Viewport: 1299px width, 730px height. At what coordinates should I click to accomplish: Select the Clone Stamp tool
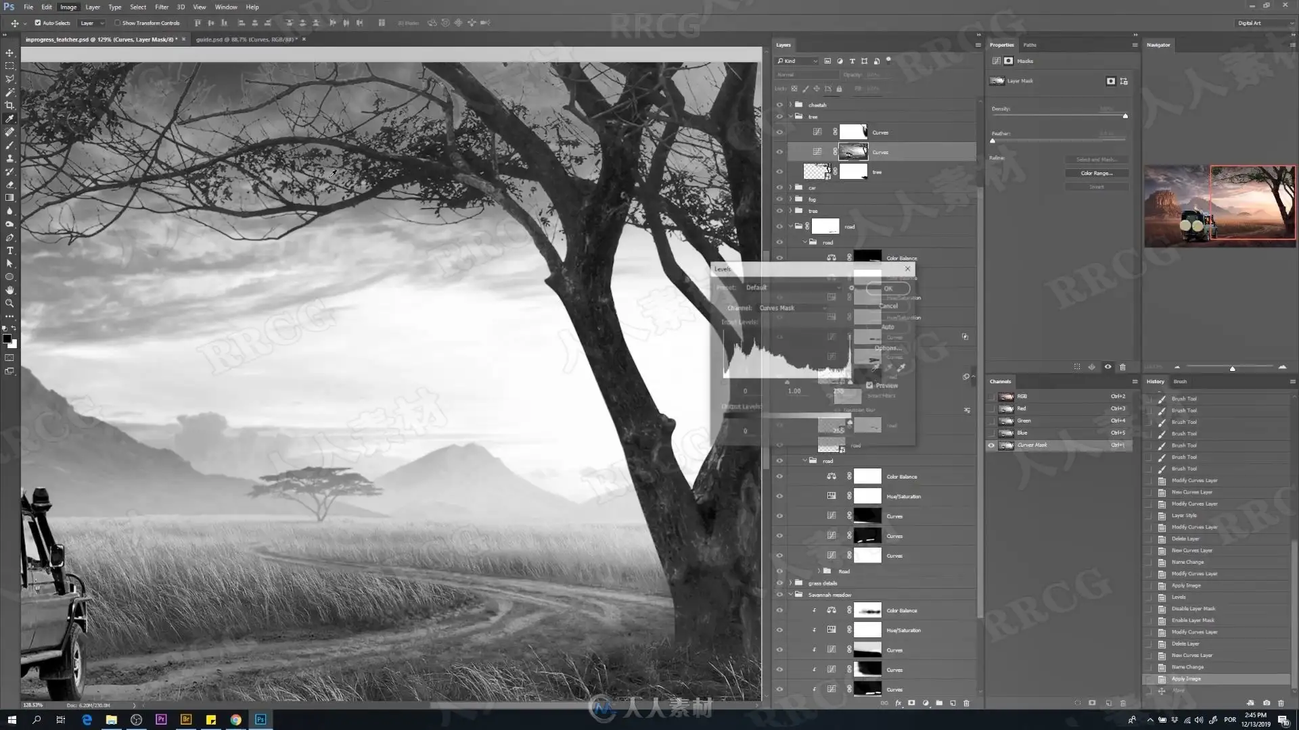(x=9, y=158)
